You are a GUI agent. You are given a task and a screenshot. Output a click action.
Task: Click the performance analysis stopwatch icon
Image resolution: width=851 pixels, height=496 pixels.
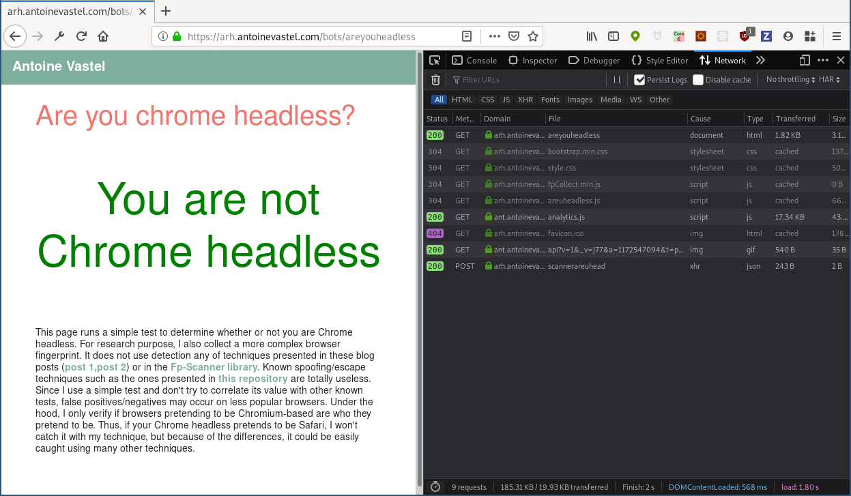point(435,487)
